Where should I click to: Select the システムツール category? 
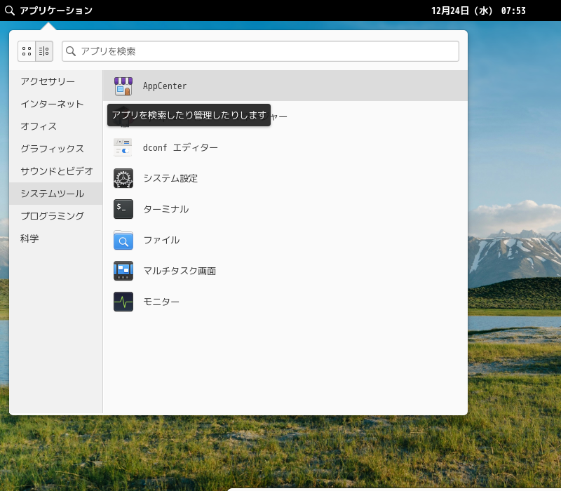coord(56,194)
